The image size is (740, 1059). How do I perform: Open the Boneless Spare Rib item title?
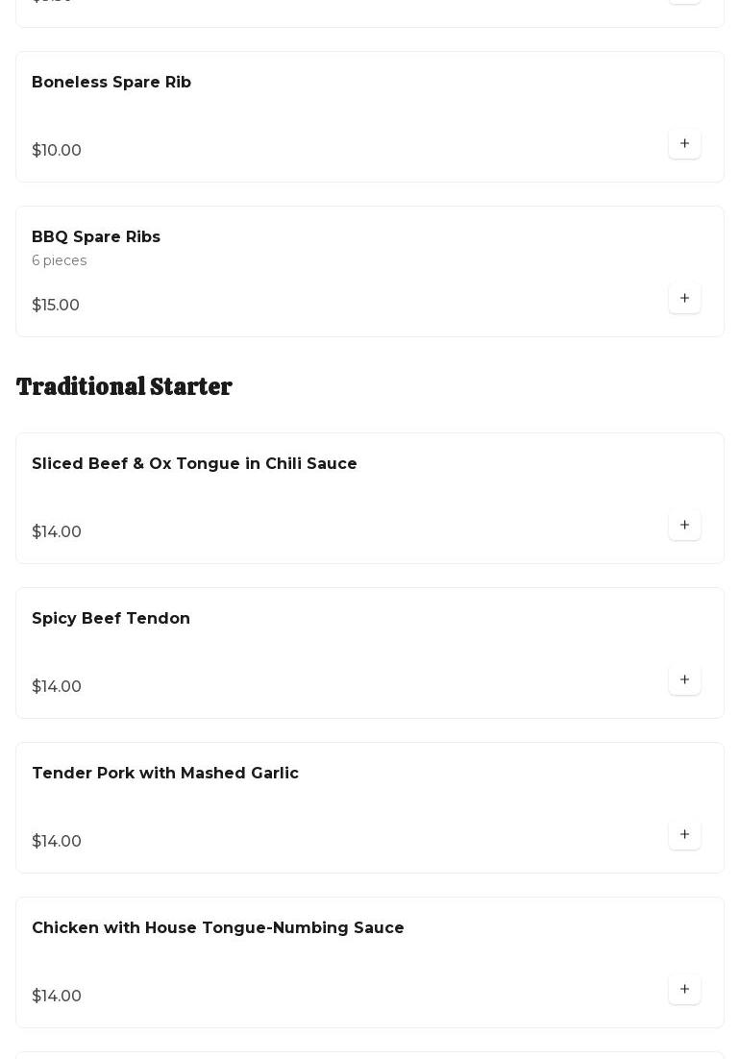point(111,83)
